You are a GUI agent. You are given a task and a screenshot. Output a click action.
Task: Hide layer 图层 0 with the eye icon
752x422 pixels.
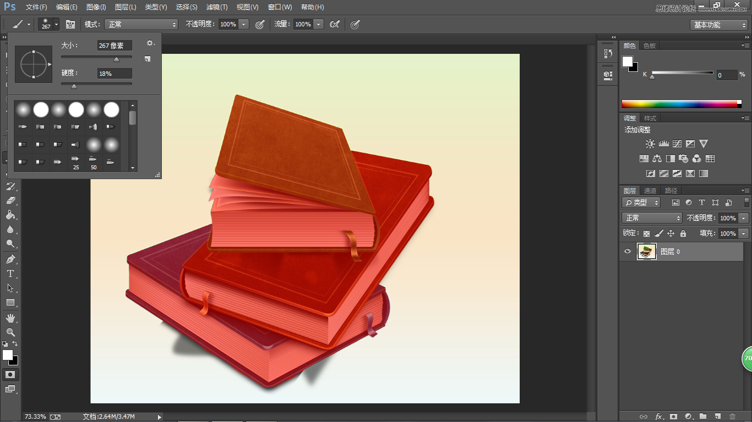tap(627, 252)
